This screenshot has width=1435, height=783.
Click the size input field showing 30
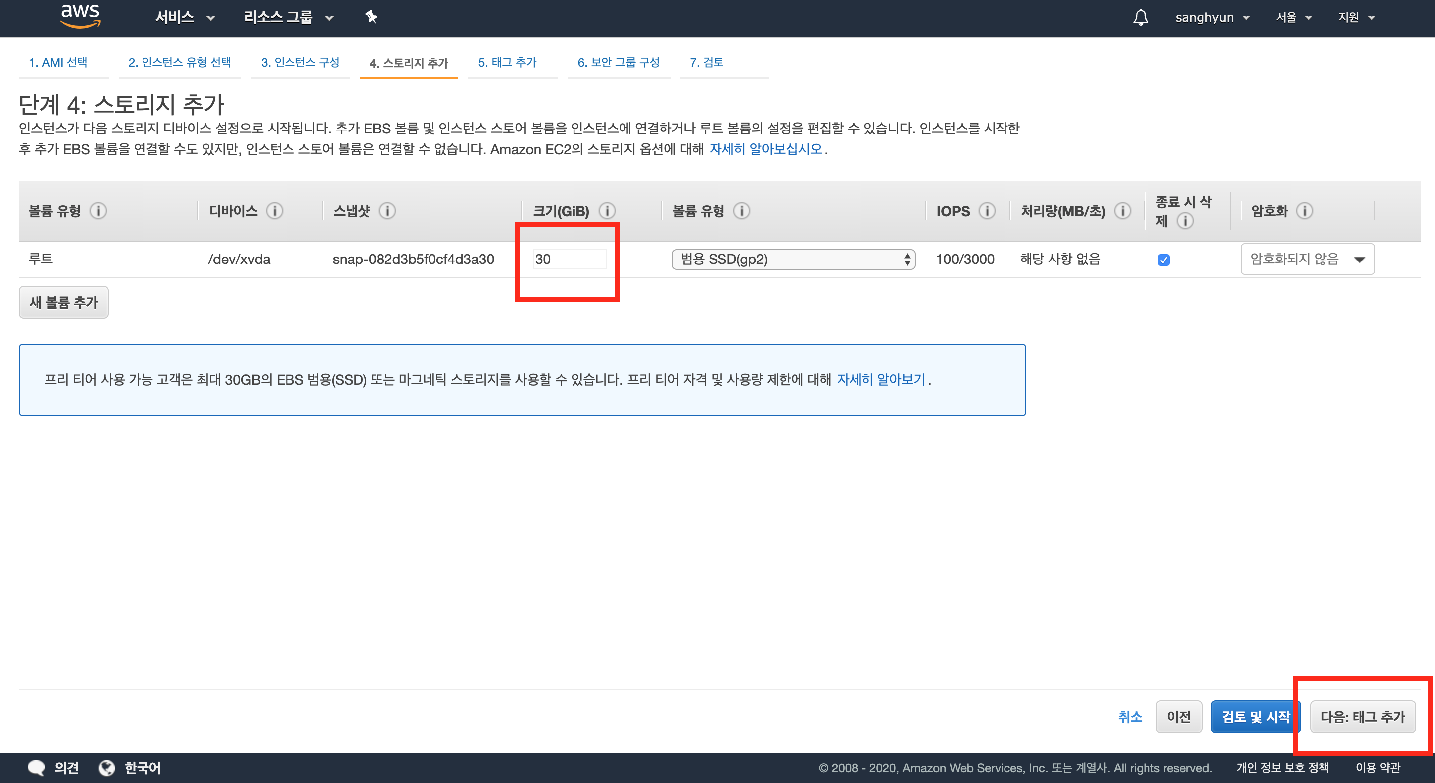click(x=569, y=259)
